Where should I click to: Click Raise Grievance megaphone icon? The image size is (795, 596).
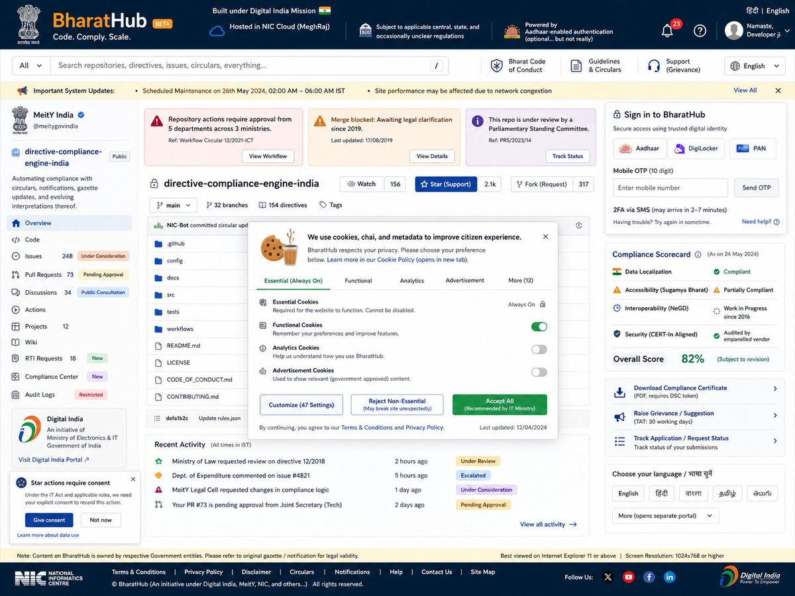(x=619, y=417)
